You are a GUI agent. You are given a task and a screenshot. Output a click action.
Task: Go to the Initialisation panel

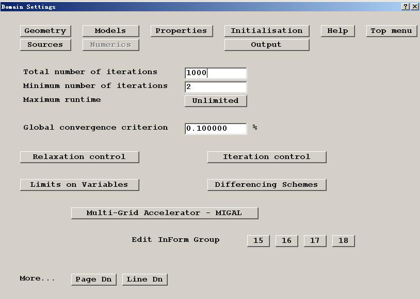pos(266,31)
